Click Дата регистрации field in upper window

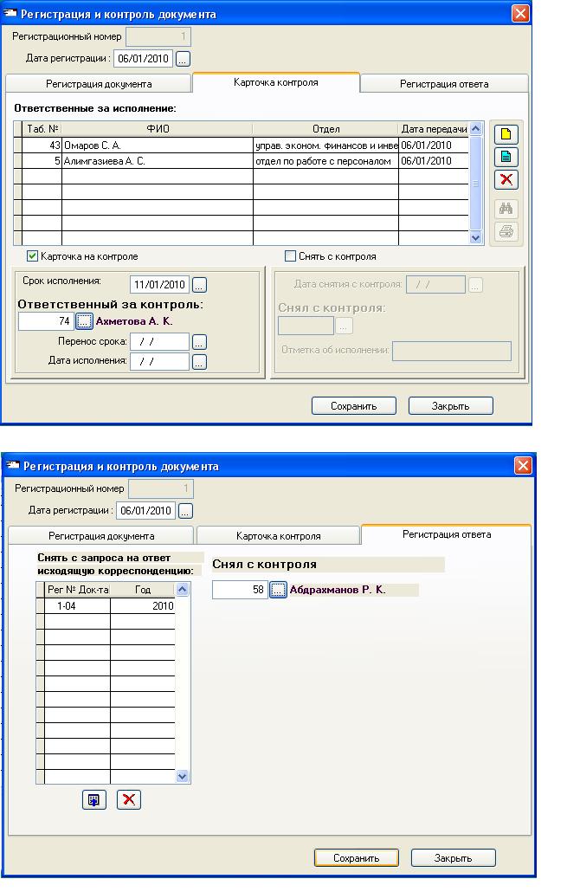pyautogui.click(x=144, y=59)
